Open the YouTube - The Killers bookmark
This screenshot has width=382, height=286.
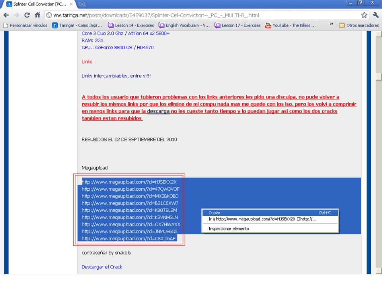tap(290, 25)
